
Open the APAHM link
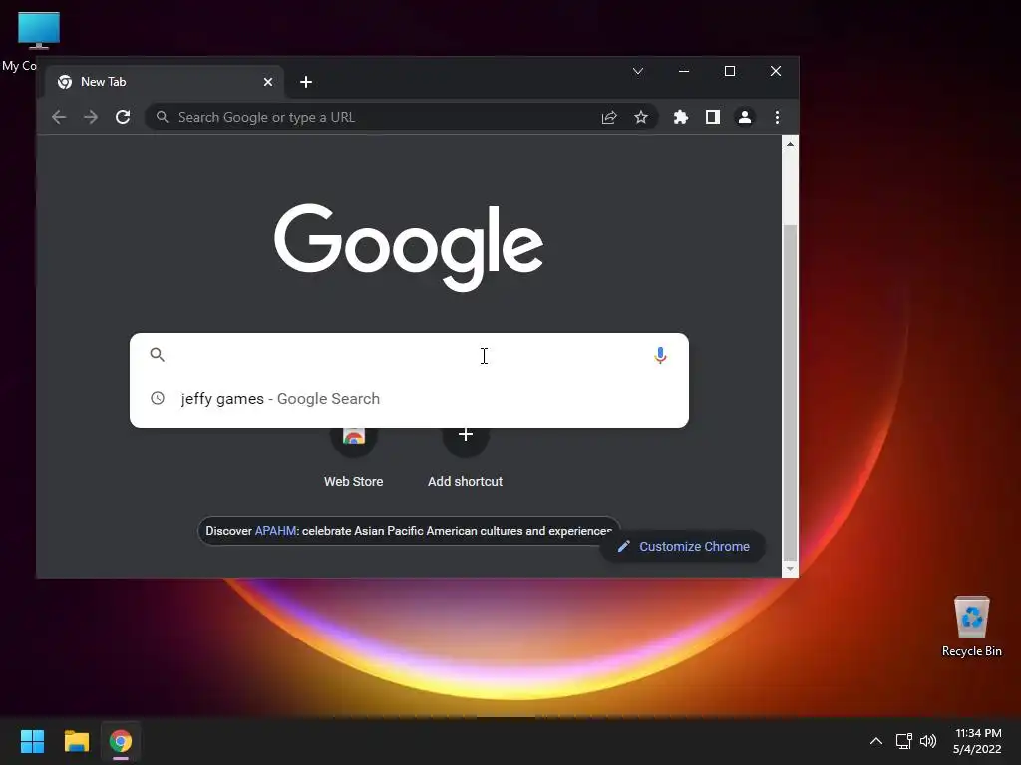click(x=275, y=531)
